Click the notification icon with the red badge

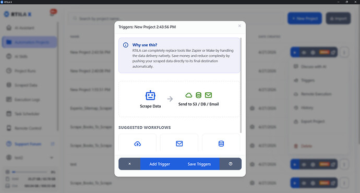click(53, 13)
